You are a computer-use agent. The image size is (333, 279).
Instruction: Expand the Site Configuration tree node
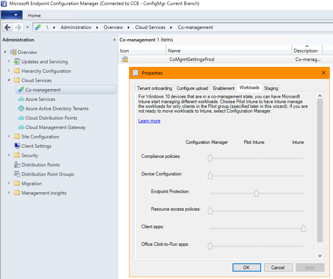pyautogui.click(x=9, y=137)
